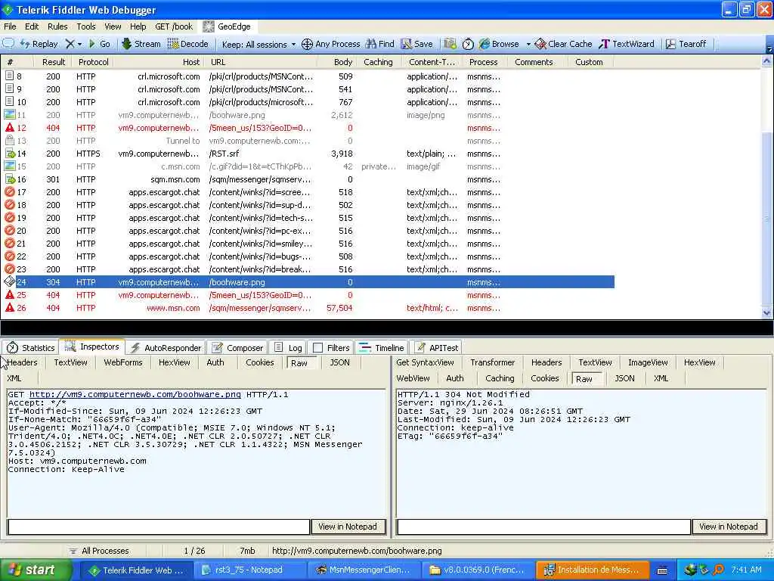Open the Rules menu

[x=57, y=26]
